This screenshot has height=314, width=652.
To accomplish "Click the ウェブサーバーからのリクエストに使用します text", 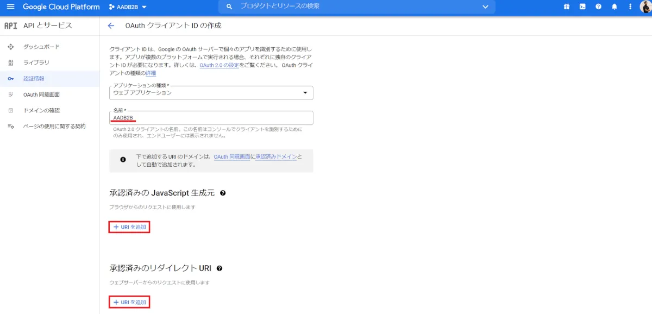I will click(x=159, y=282).
